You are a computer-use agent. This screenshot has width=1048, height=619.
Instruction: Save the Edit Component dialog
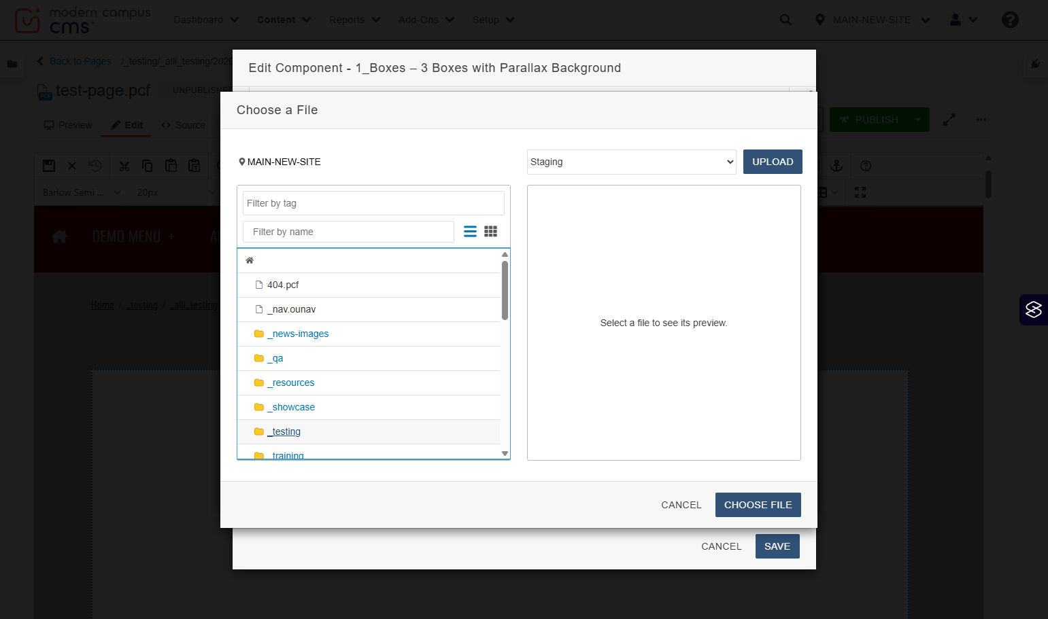click(777, 546)
